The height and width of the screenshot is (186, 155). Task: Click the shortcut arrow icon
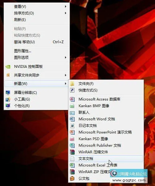coord(72,90)
